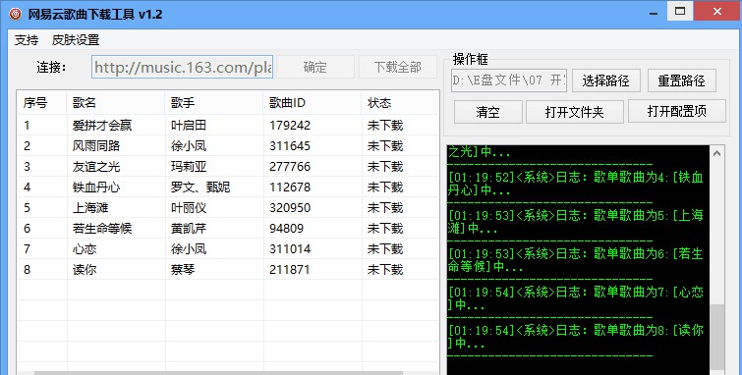Select song 风雨同路

[x=96, y=146]
